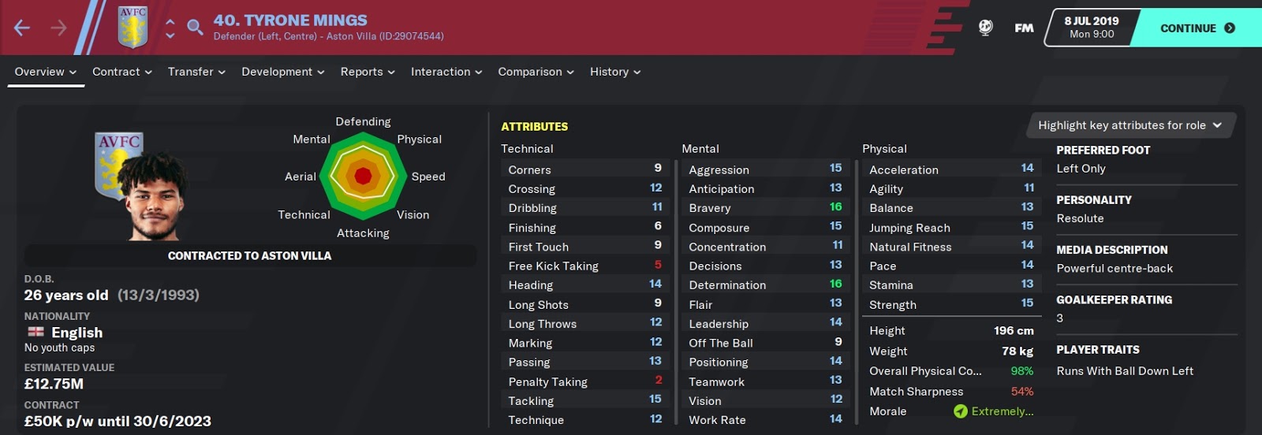This screenshot has width=1262, height=435.
Task: Open the Comparison tab menu
Action: pos(536,72)
